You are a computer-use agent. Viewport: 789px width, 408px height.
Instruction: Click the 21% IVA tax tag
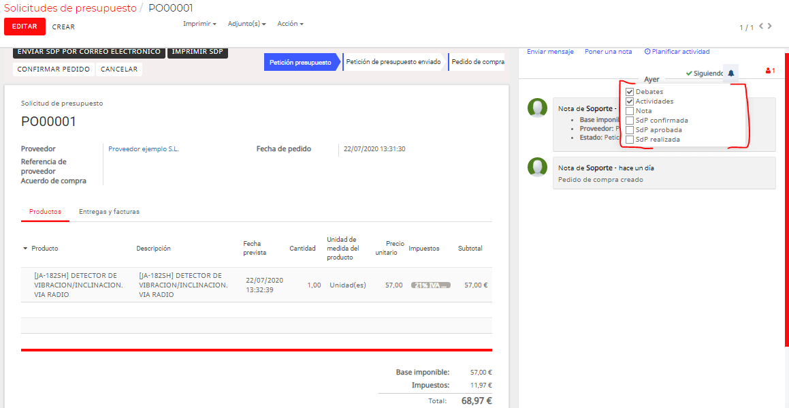tap(431, 285)
